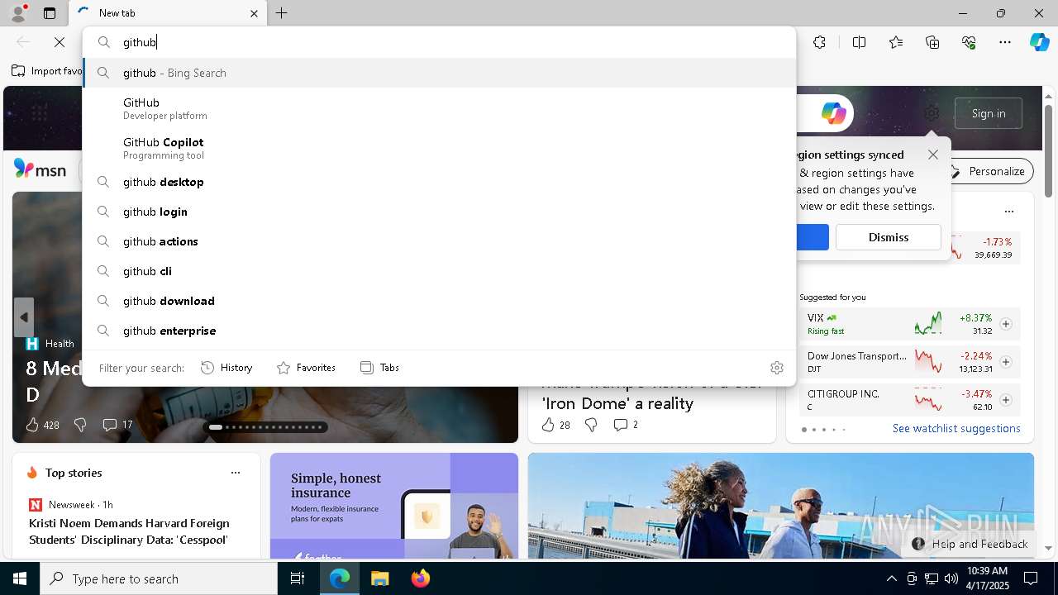Viewport: 1058px width, 595px height.
Task: Select github enterprise suggestion
Action: click(439, 331)
